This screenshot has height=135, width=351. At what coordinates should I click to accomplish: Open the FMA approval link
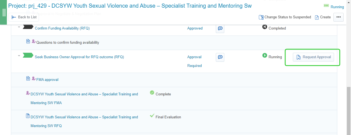point(47,80)
